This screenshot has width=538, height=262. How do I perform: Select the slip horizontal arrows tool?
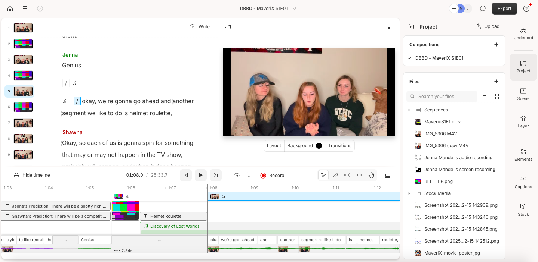(359, 175)
